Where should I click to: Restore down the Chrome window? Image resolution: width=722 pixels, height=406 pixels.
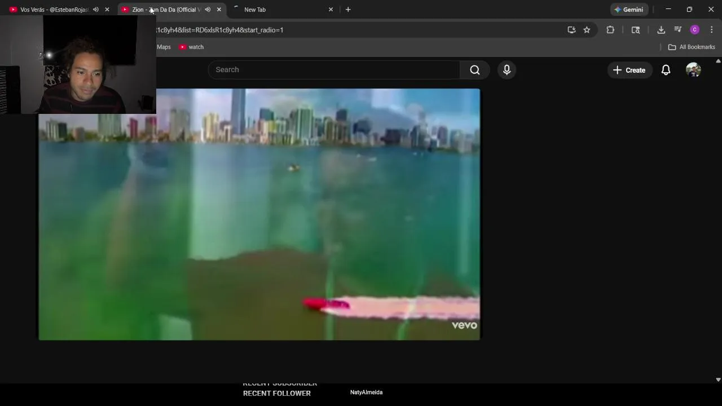(689, 10)
